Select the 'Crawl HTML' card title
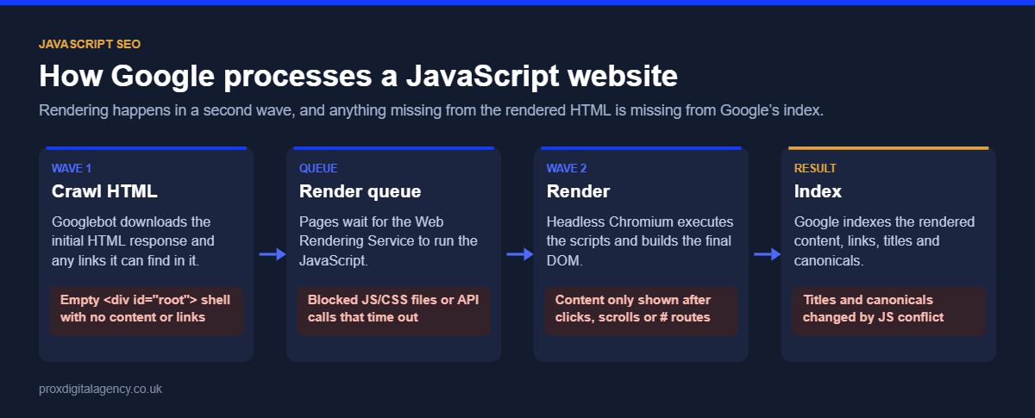The width and height of the screenshot is (1035, 418). [x=104, y=190]
